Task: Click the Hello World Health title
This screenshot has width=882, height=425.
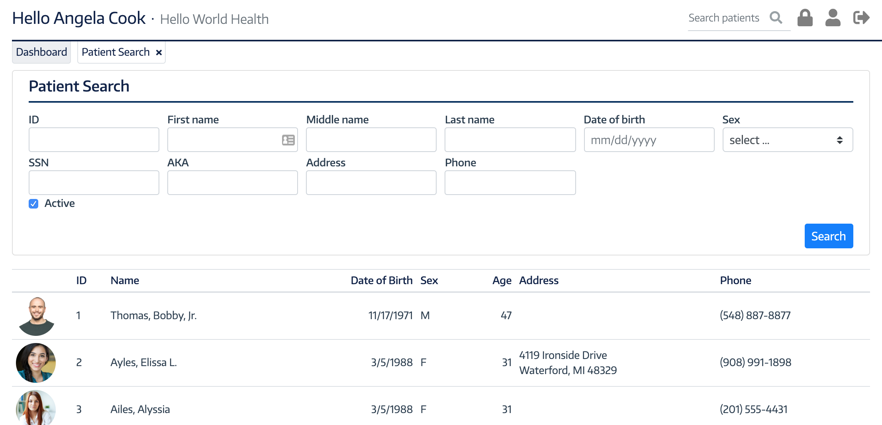Action: tap(214, 19)
